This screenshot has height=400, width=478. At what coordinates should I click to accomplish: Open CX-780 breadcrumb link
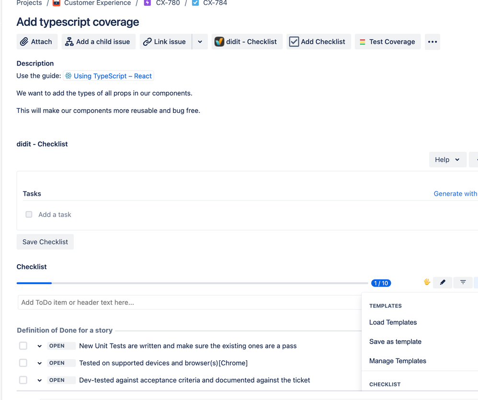(168, 3)
